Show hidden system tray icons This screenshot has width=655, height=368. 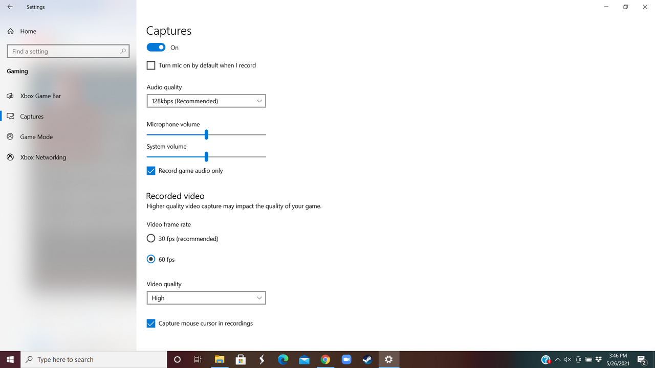pyautogui.click(x=558, y=360)
